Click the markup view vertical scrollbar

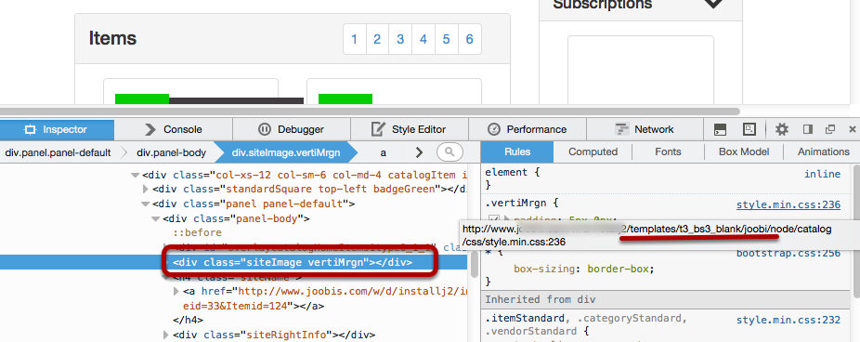(475, 266)
